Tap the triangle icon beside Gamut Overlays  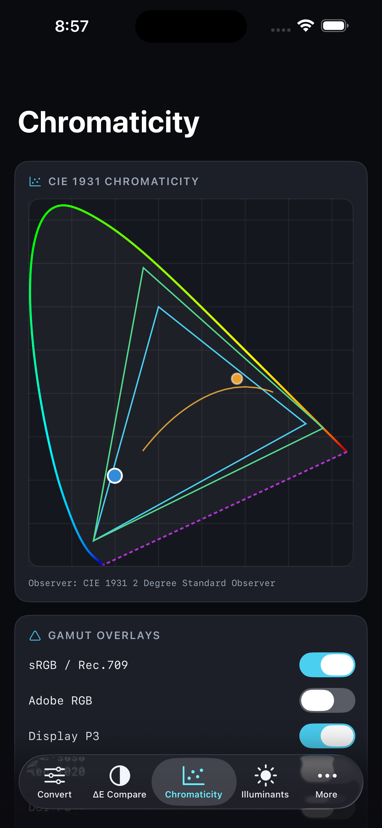click(35, 636)
